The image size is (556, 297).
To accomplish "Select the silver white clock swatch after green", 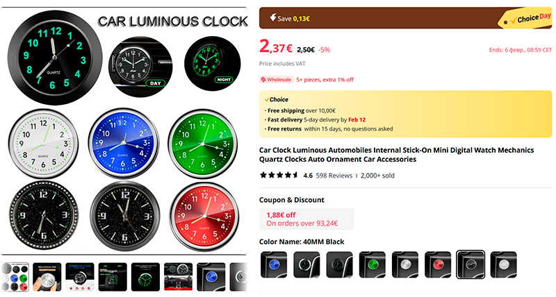I will (x=405, y=264).
